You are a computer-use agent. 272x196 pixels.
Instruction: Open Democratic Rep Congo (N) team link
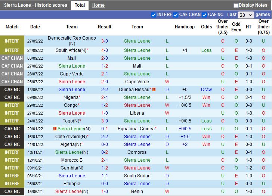[x=72, y=41]
